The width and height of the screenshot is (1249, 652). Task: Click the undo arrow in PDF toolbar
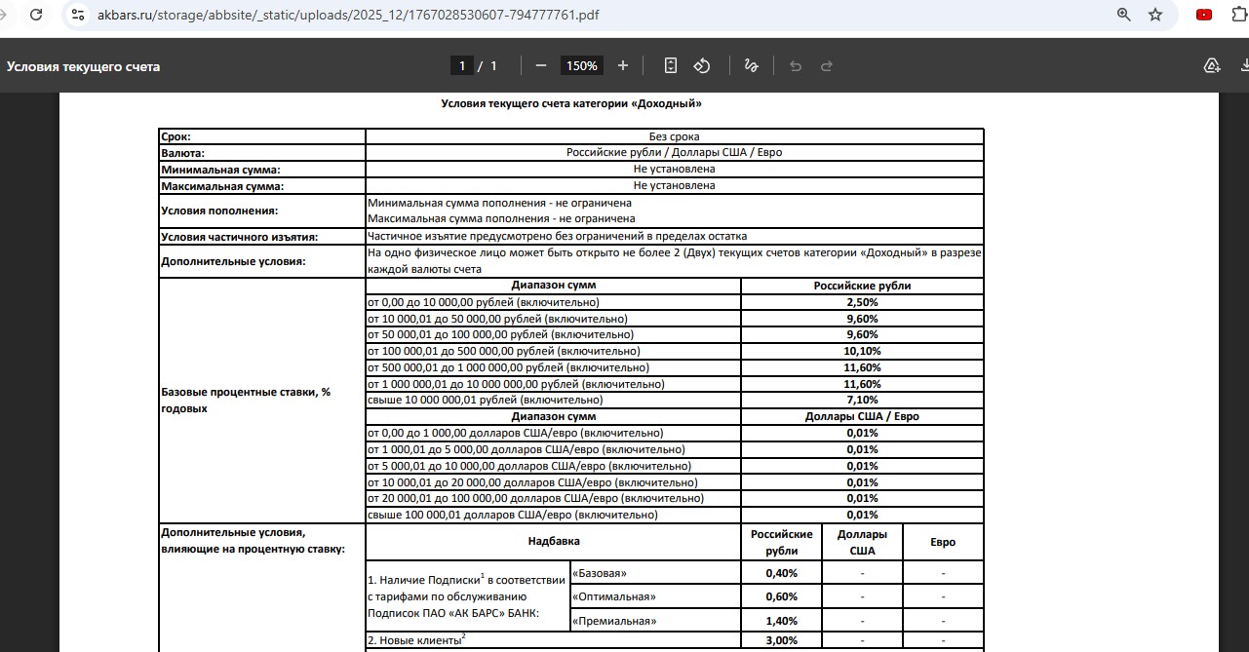(796, 65)
